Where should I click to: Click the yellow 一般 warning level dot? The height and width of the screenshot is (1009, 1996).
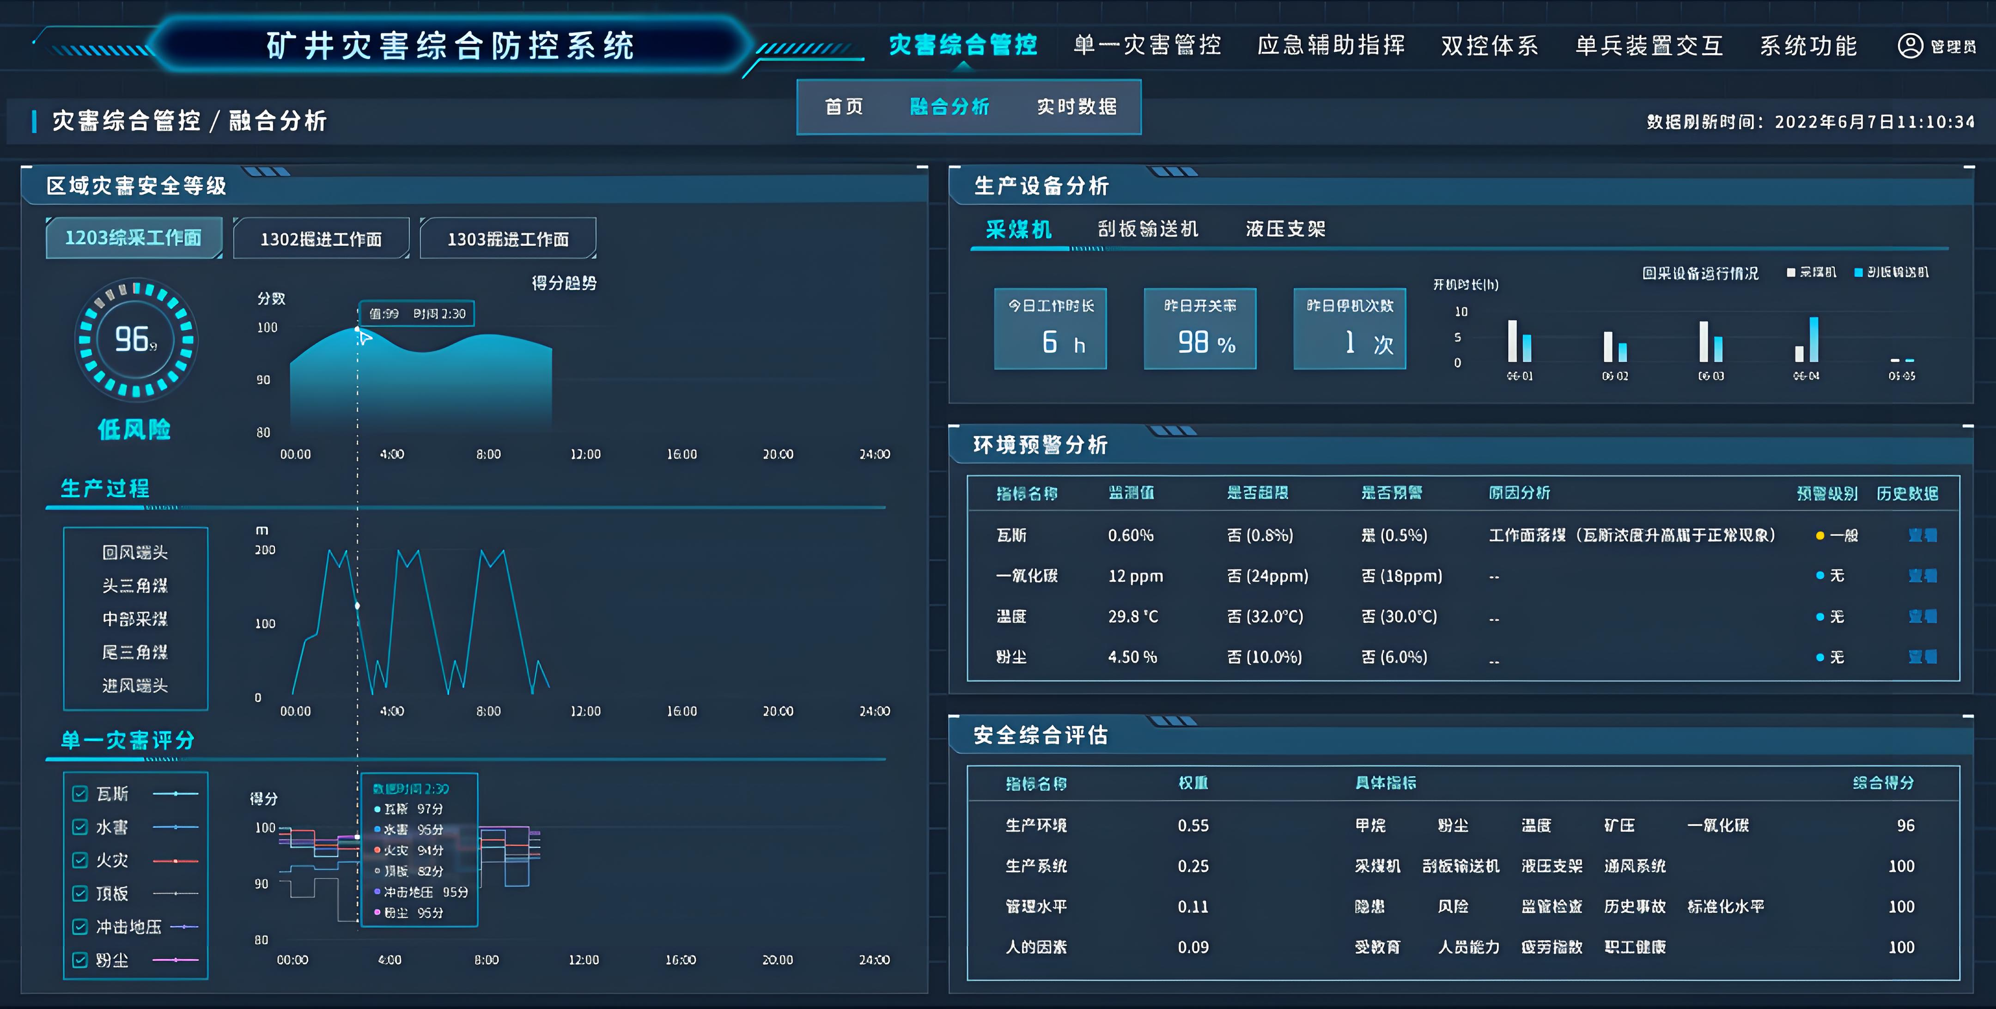[1820, 535]
